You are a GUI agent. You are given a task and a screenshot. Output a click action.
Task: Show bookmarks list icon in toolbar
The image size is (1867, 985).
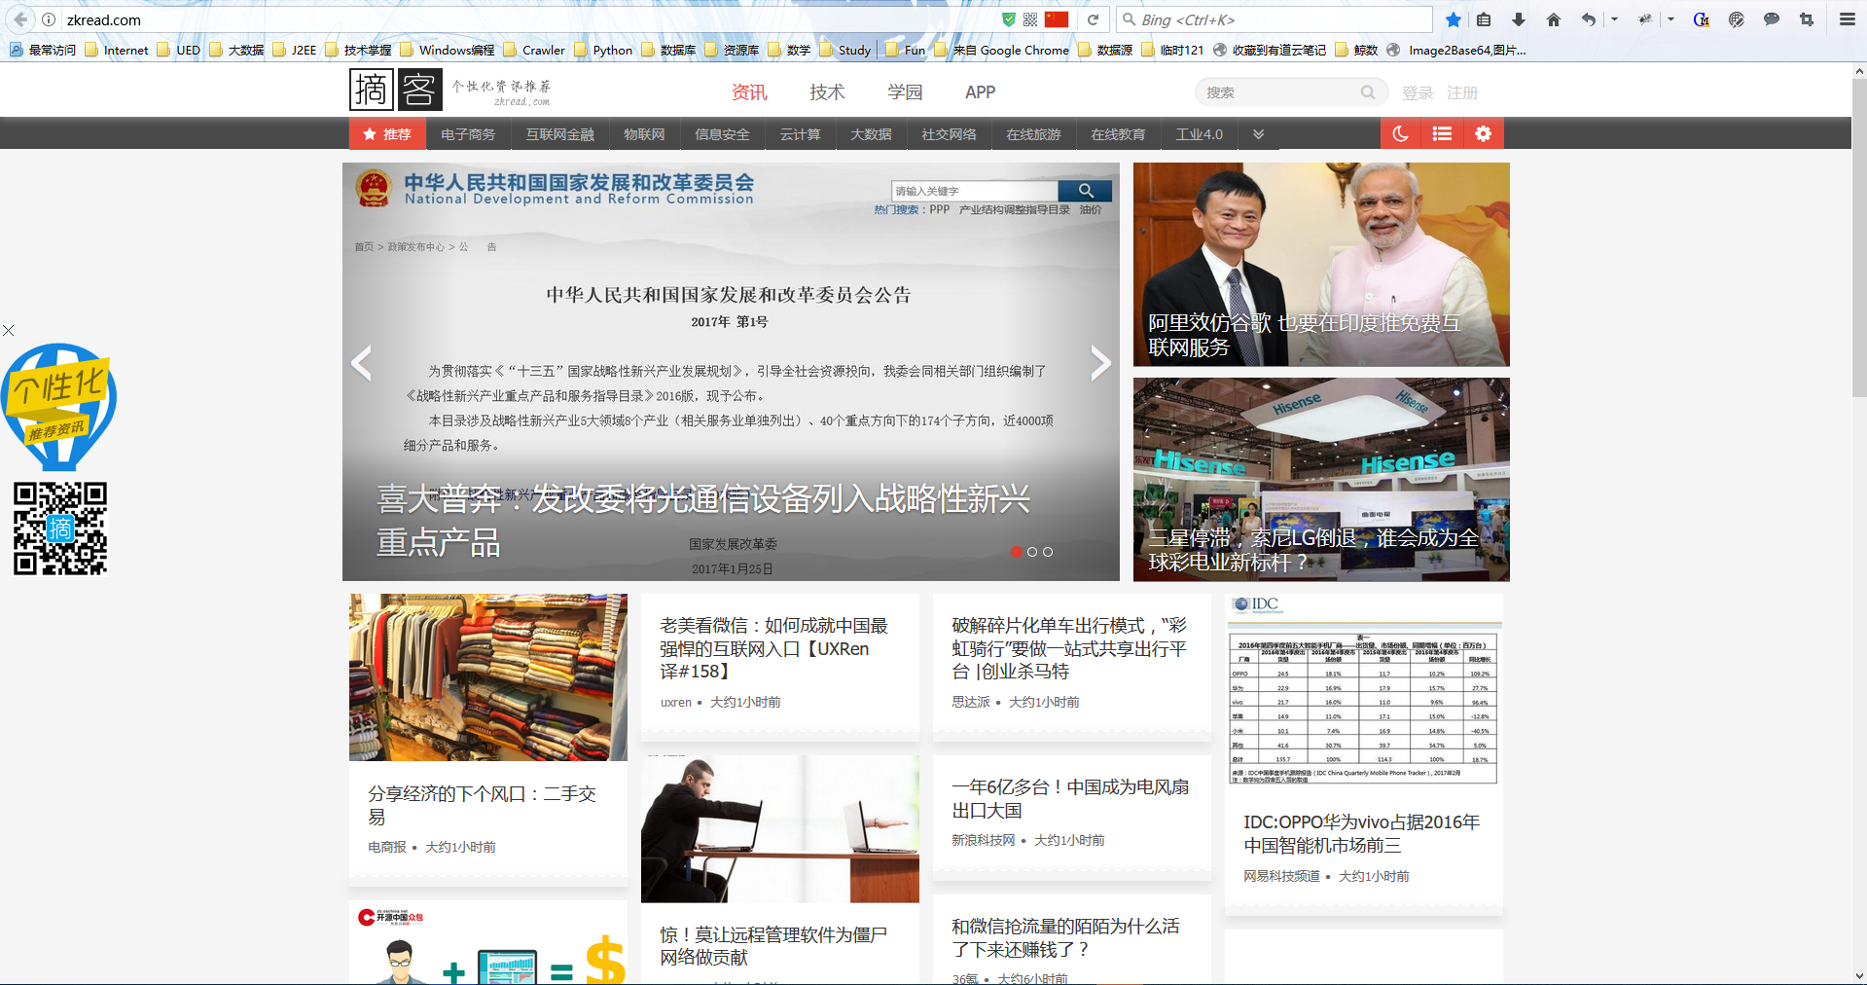pyautogui.click(x=1484, y=19)
